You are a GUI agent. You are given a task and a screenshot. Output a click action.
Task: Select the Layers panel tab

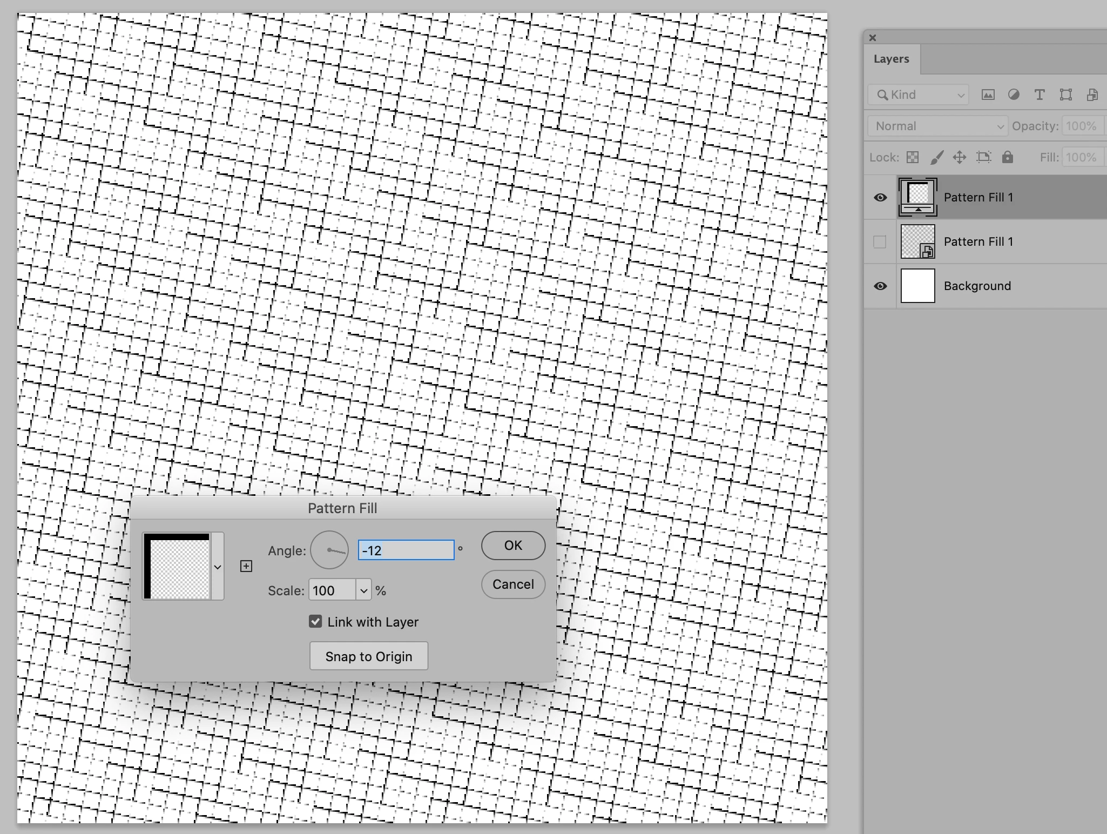[x=891, y=59]
